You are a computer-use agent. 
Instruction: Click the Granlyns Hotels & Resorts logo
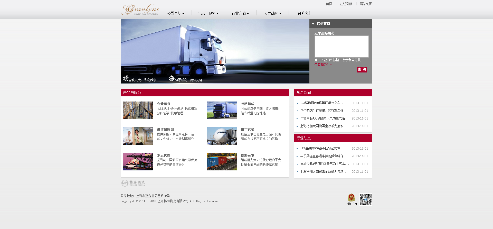[140, 10]
